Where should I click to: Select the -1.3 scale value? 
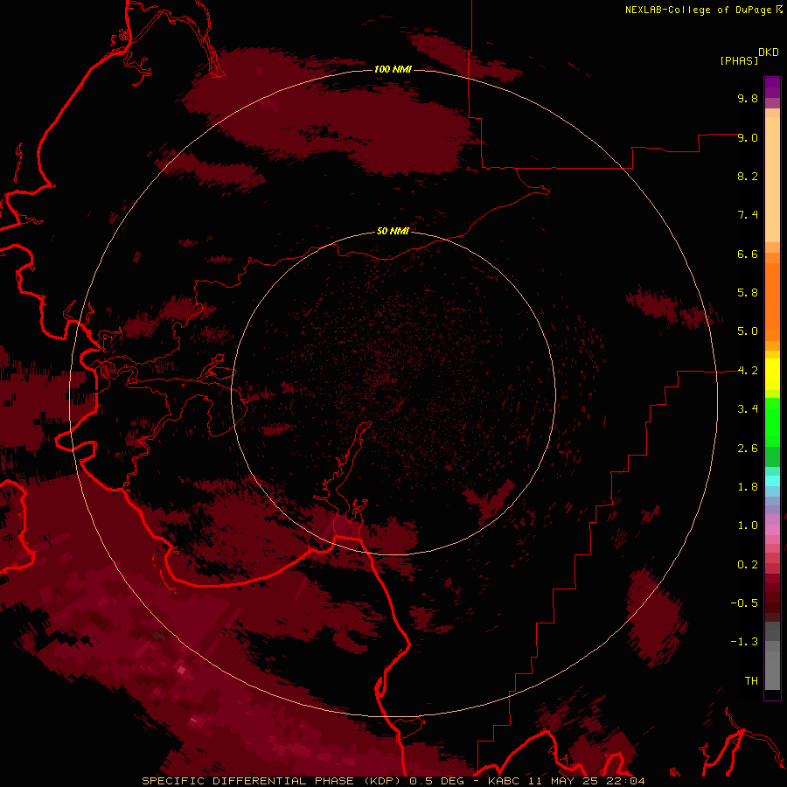(x=744, y=642)
